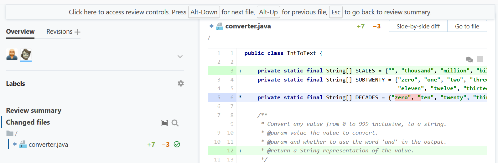Click the bald bearded reviewer avatar
498x163 pixels.
[x=12, y=54]
